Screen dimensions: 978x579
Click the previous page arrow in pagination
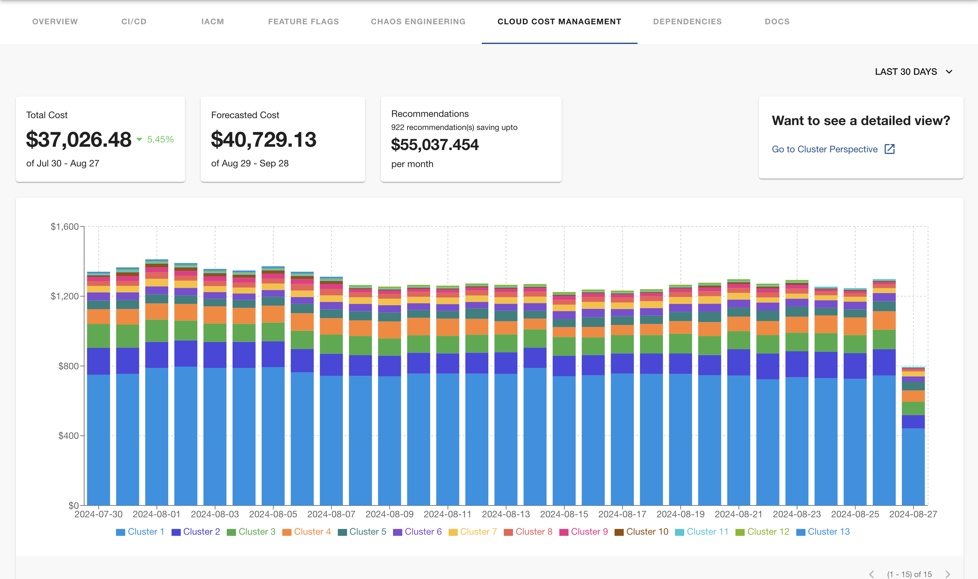[x=872, y=574]
